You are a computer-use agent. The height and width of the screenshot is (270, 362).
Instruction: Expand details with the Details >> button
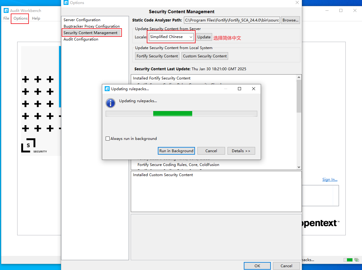(x=241, y=151)
